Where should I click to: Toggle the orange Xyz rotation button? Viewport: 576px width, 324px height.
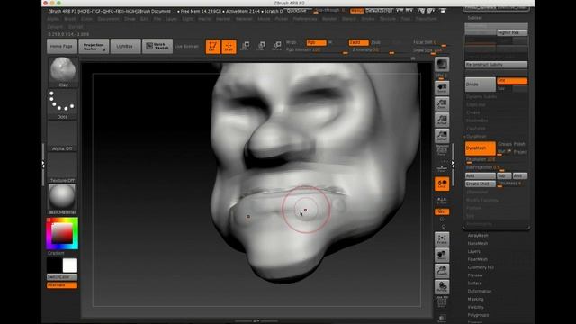tap(442, 212)
